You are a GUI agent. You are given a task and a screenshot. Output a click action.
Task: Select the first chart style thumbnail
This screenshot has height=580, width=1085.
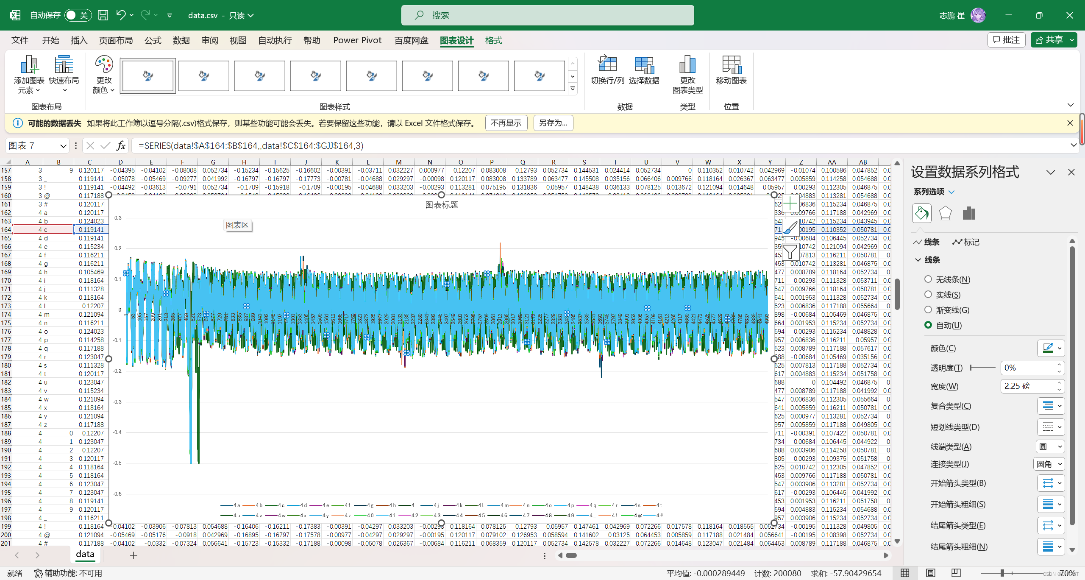tap(147, 75)
